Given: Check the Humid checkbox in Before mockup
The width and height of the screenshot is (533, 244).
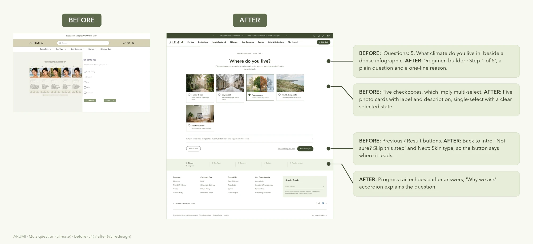Looking at the screenshot, I should (x=85, y=77).
